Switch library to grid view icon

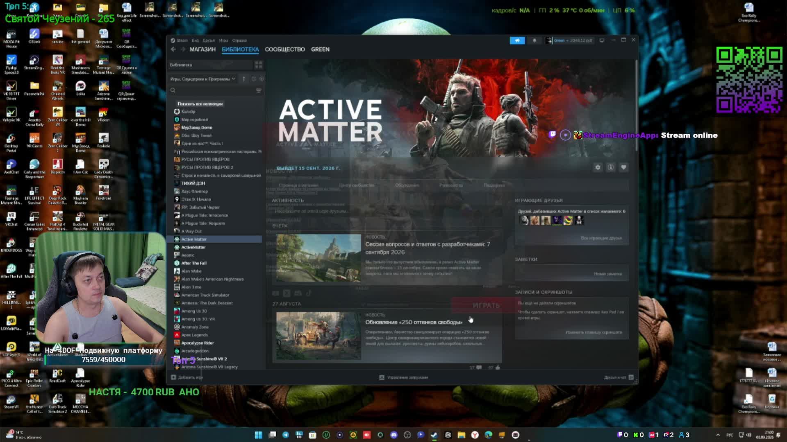(259, 65)
